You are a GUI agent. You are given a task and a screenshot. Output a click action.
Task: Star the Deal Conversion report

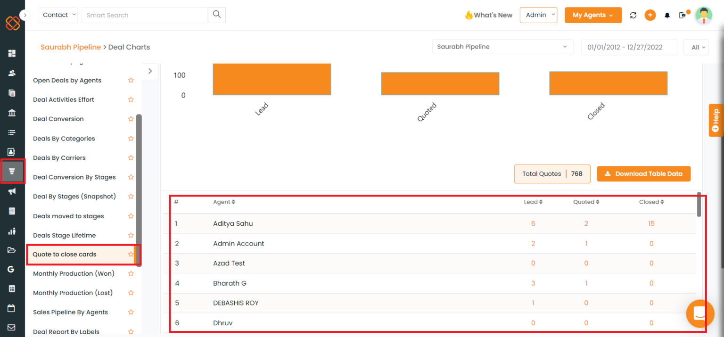(131, 119)
